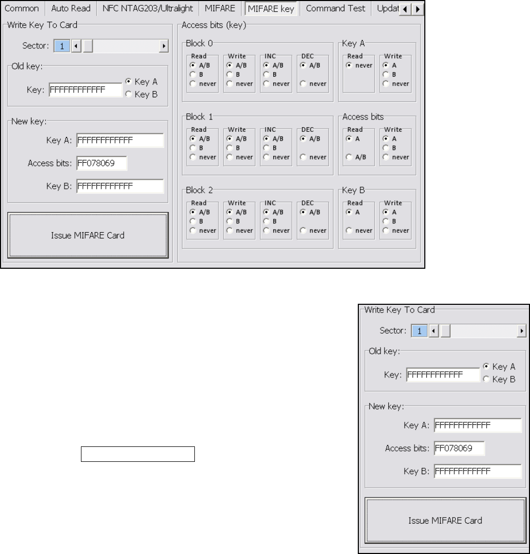Screen dimensions: 530x554
Task: Set Key A Read to never
Action: [359, 65]
